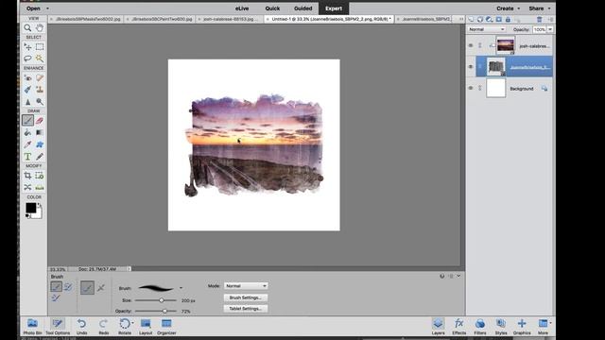This screenshot has height=340, width=605.
Task: Open the layer blend mode dropdown
Action: point(487,29)
